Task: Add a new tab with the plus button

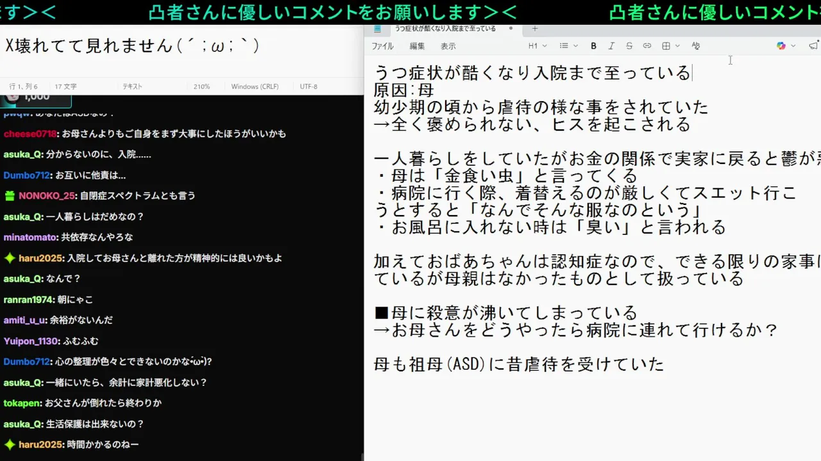Action: click(x=535, y=29)
